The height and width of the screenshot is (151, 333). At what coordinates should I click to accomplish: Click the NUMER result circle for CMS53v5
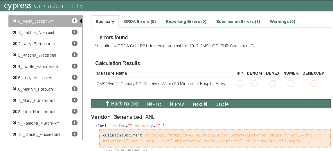291,84
